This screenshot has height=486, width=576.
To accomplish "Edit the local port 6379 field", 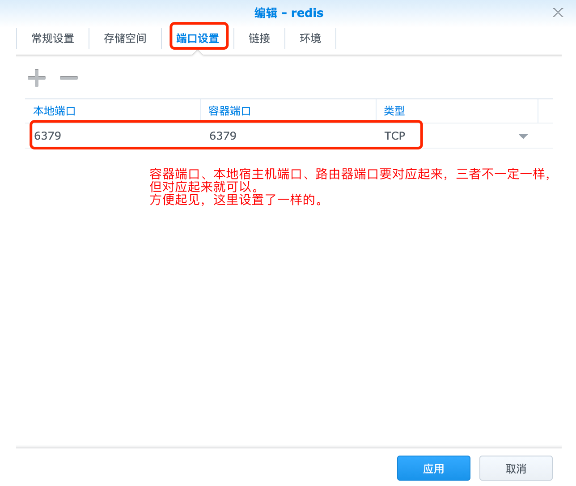I will [112, 136].
